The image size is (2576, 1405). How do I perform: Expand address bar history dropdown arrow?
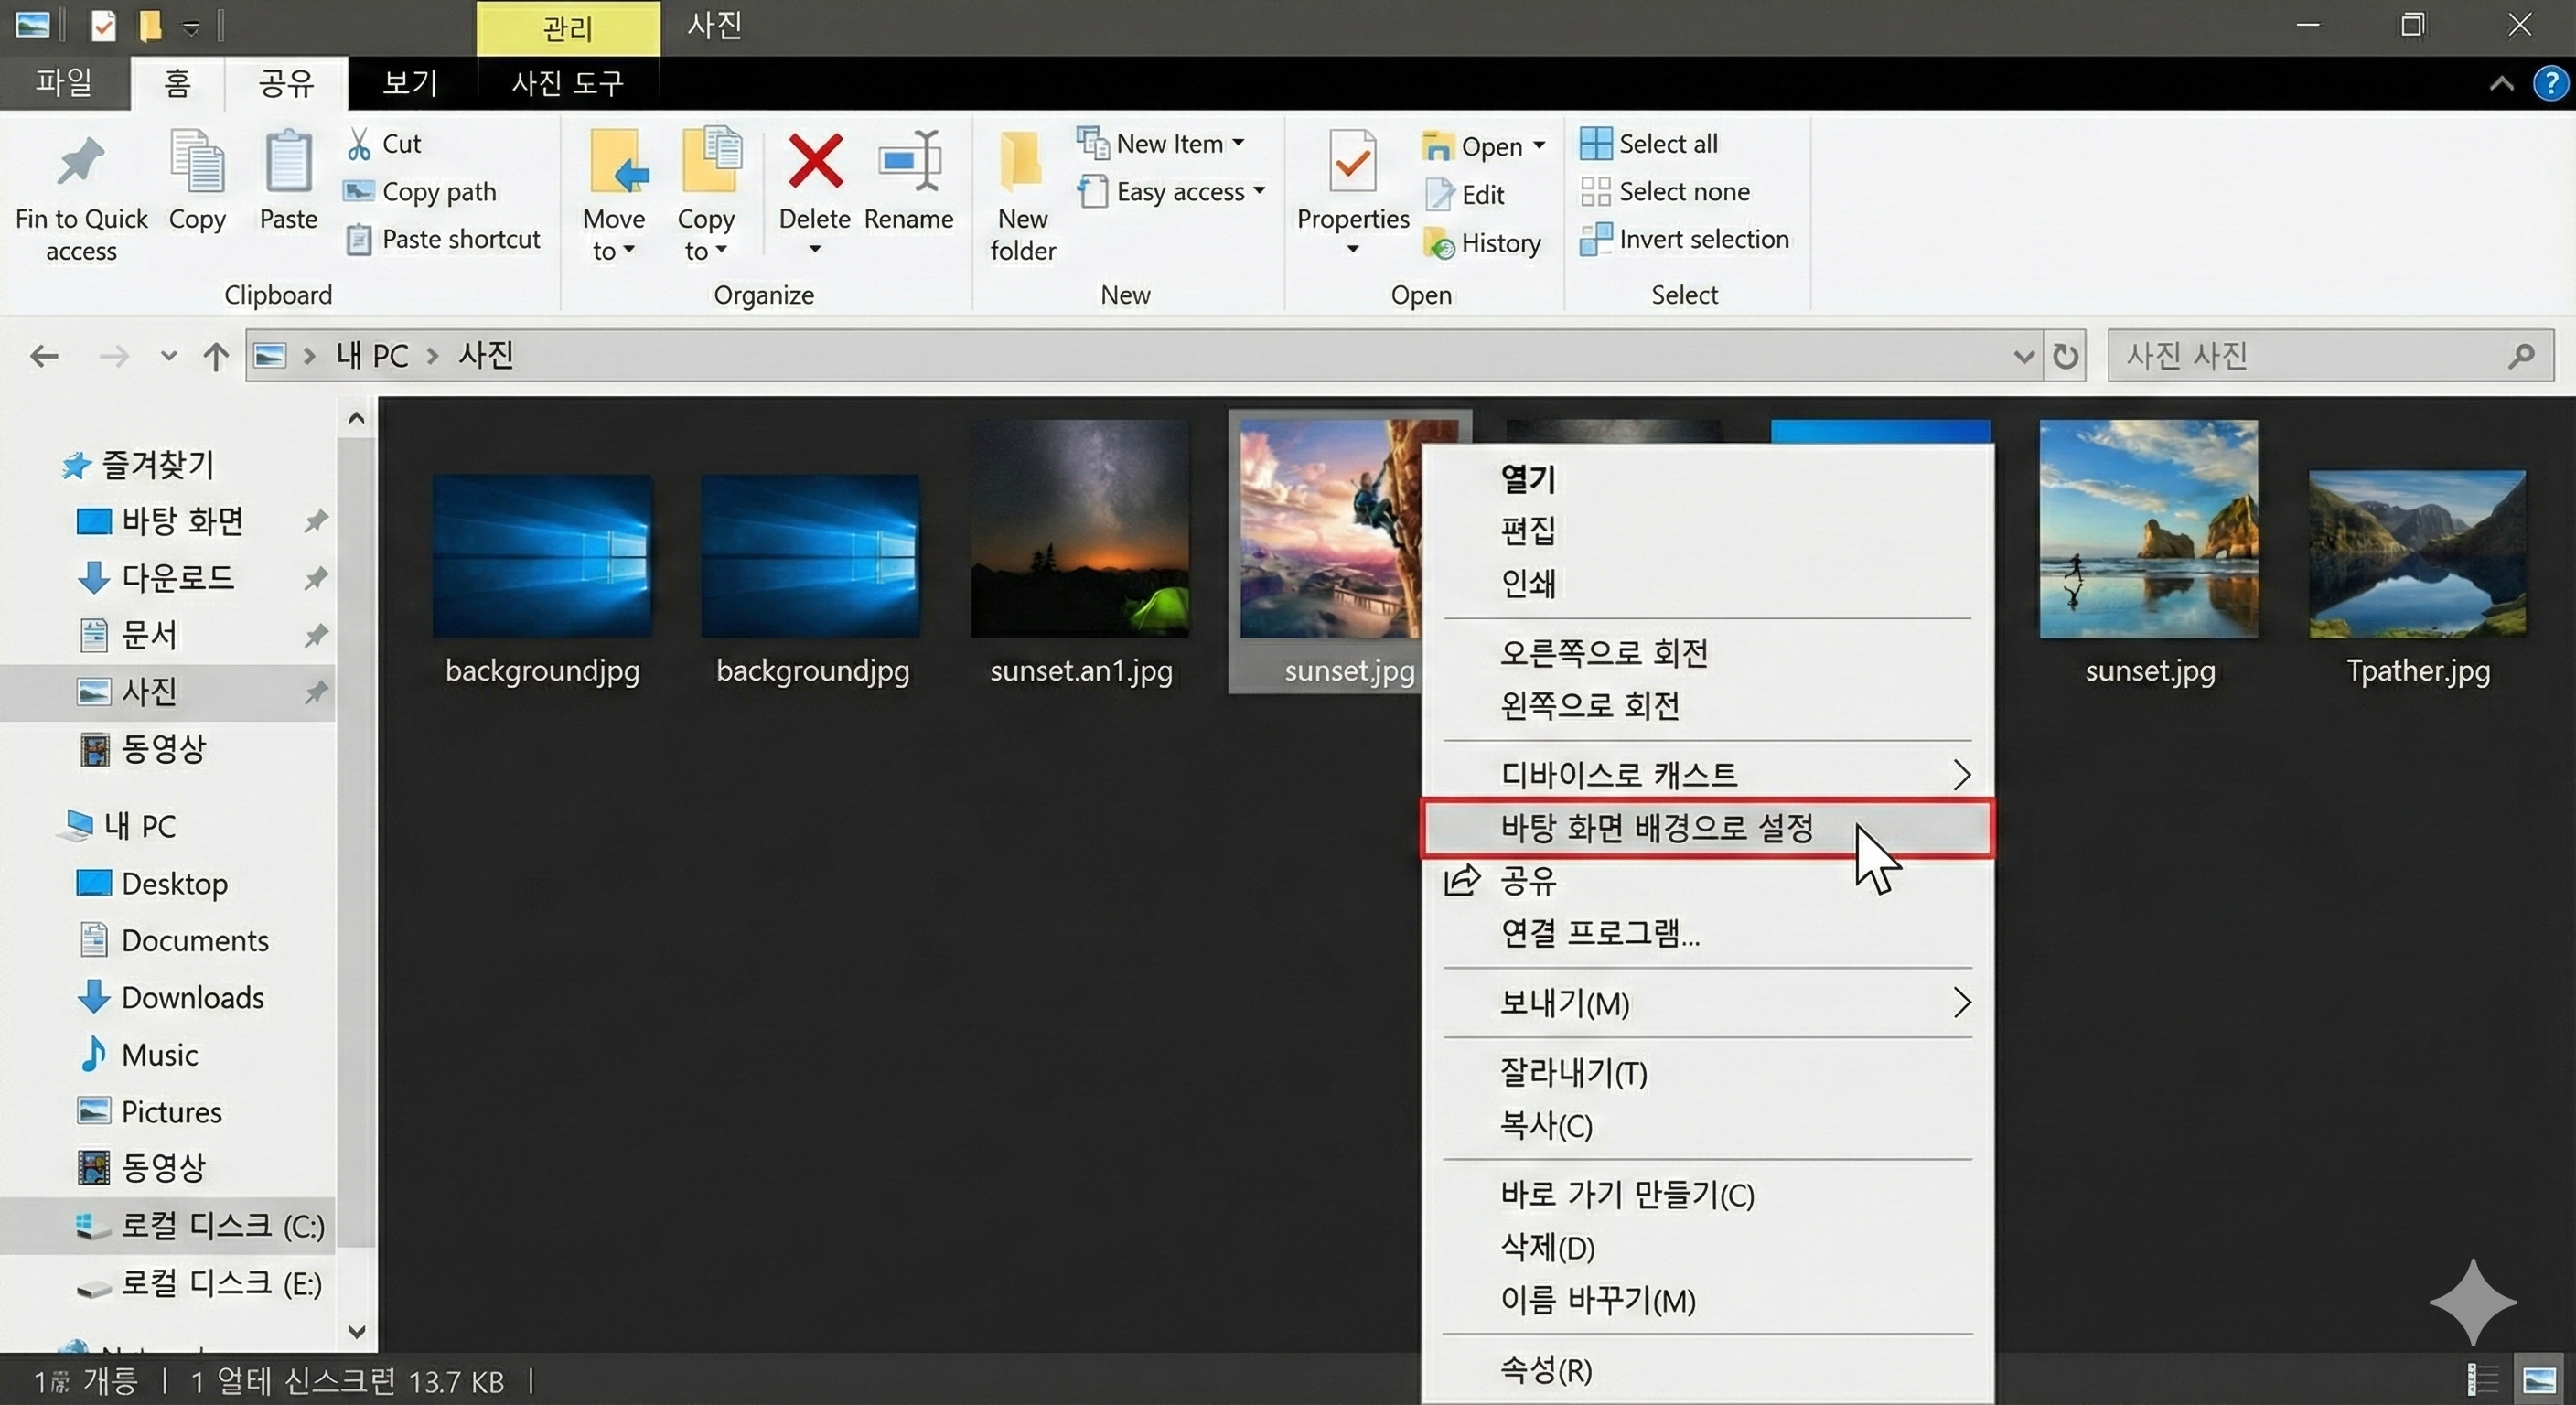click(2023, 356)
